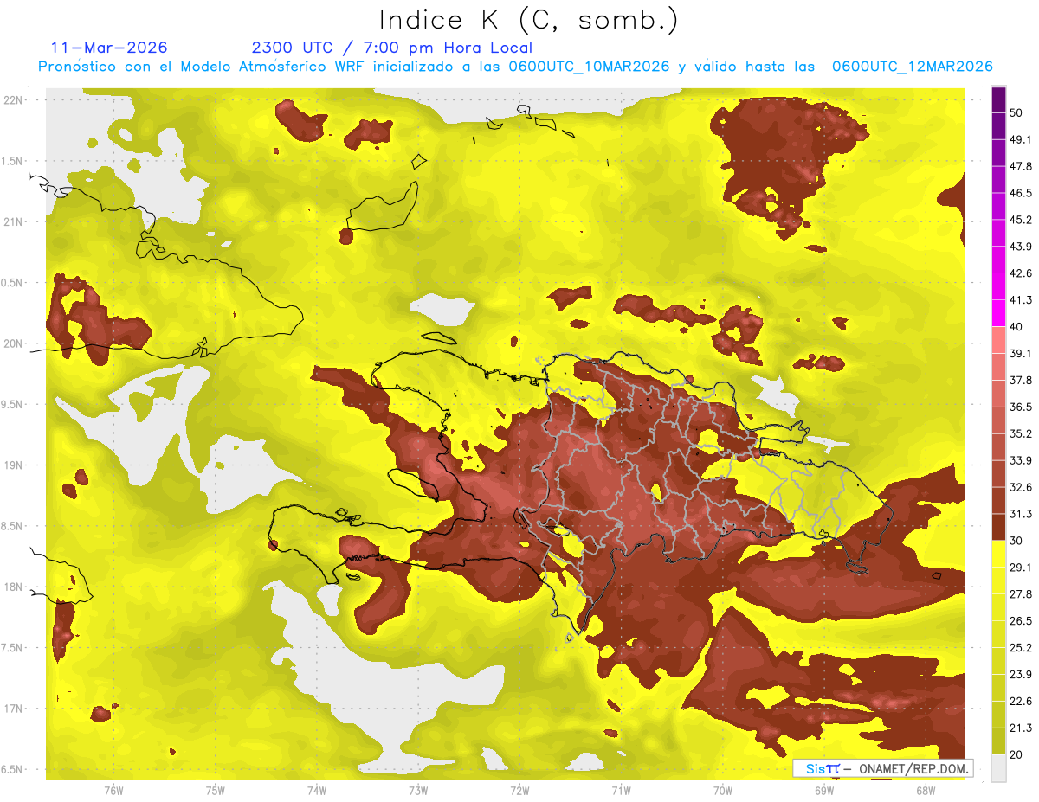Select the "0600UTC_12MAR2026" valid-until timestamp

point(912,67)
